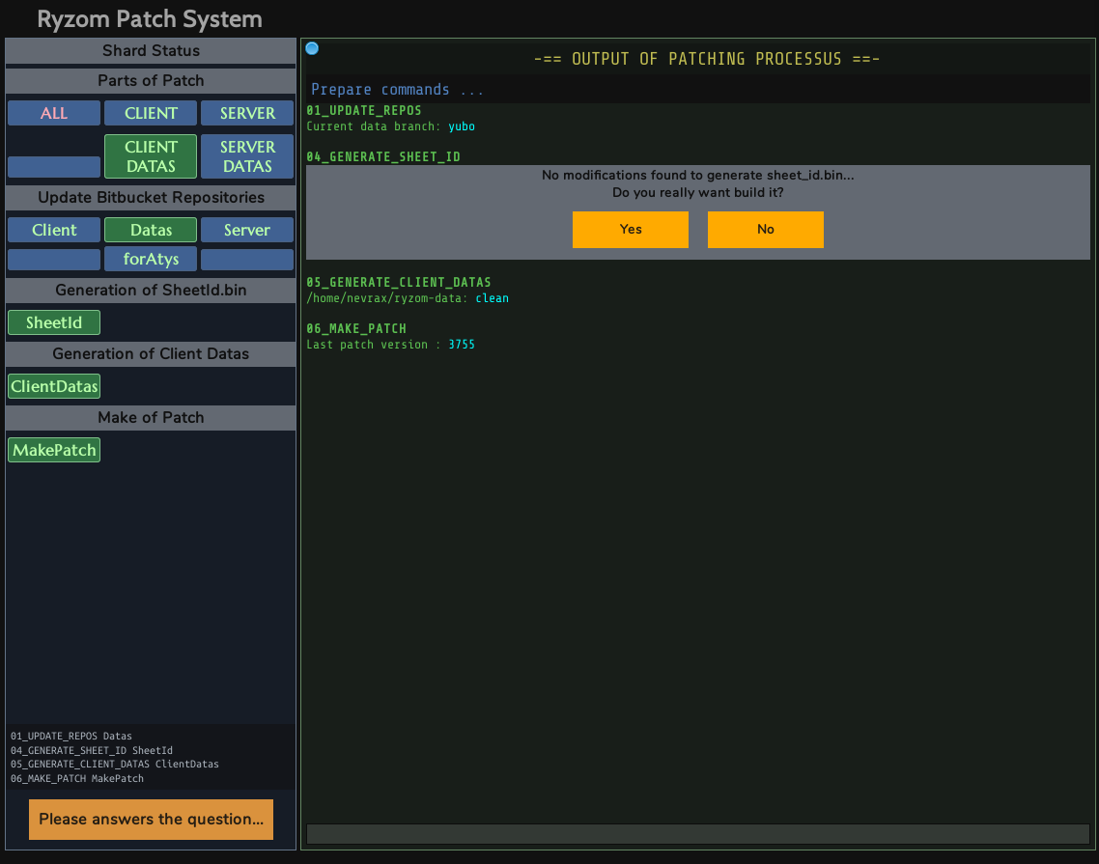Click the 05_GENERATE_CLIENT_DATAS output heading
Image resolution: width=1099 pixels, height=864 pixels.
[x=399, y=283]
